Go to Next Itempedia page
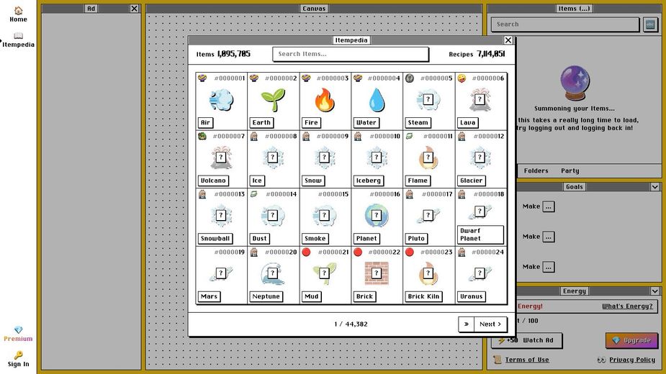The width and height of the screenshot is (666, 374). (490, 324)
